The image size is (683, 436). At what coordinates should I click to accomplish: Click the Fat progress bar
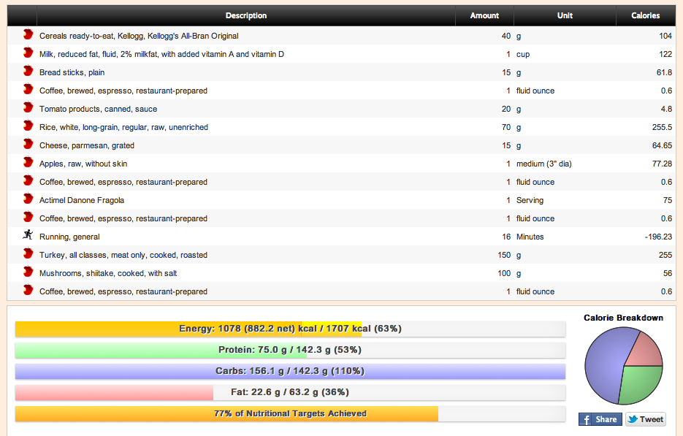click(x=290, y=392)
